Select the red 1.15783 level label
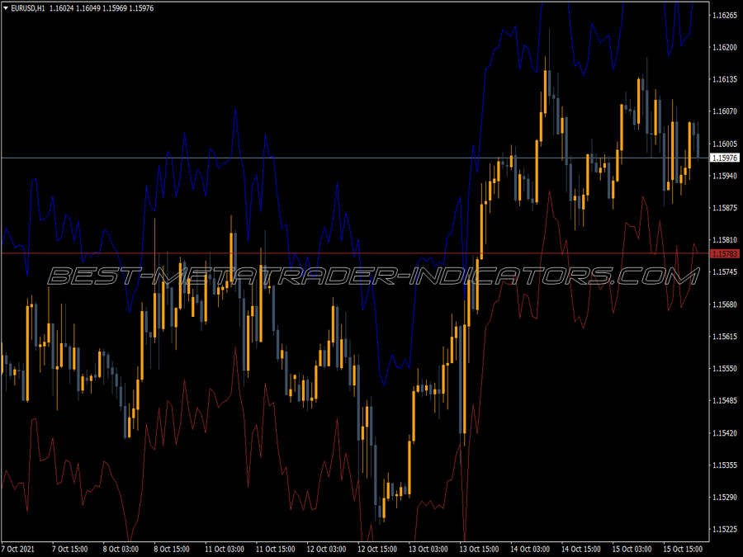The height and width of the screenshot is (557, 743). 725,254
